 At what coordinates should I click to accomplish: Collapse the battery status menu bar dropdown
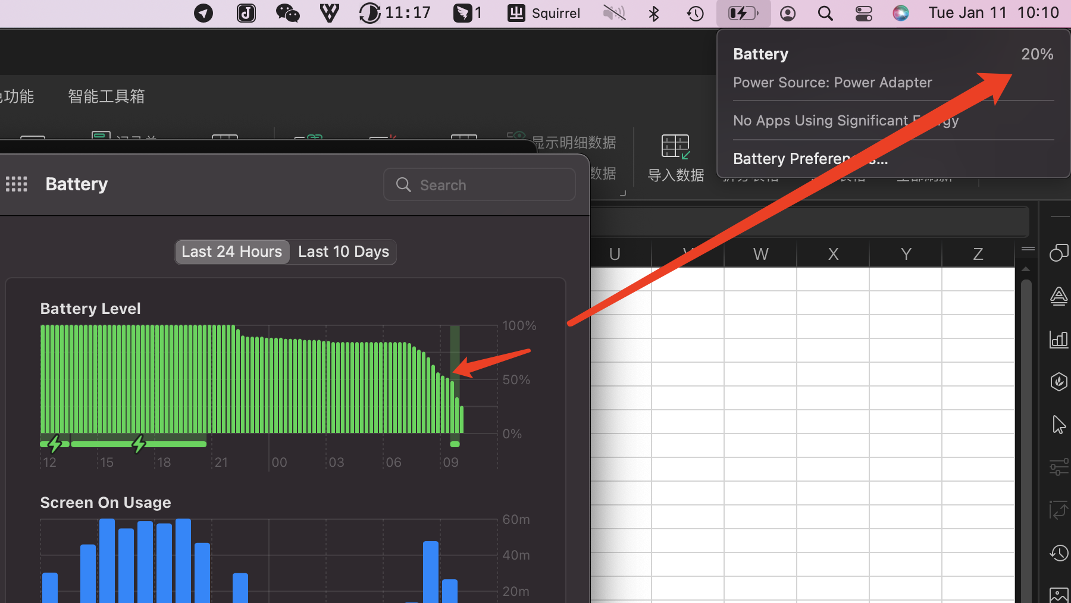[743, 13]
